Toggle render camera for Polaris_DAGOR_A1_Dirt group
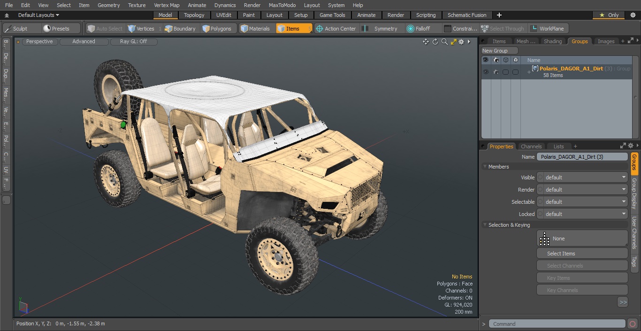Viewport: 641px width, 331px height. (x=496, y=72)
